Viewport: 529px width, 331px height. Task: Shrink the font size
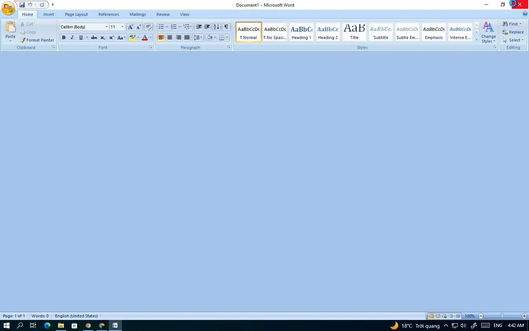[138, 27]
